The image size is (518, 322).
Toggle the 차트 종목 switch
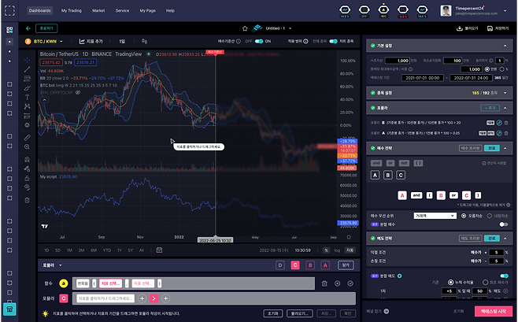click(334, 41)
